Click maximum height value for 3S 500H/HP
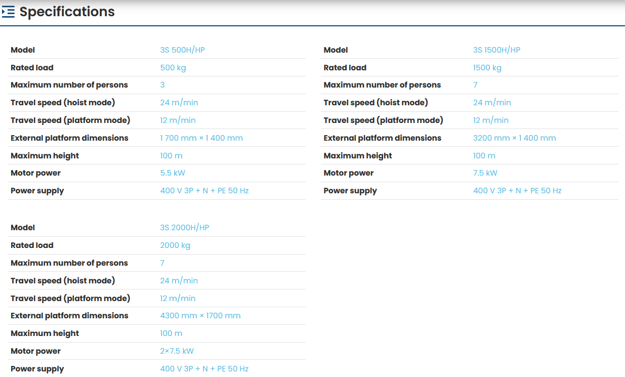The image size is (625, 377). pos(171,156)
